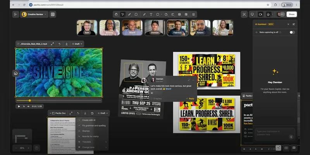This screenshot has height=155, width=310.
Task: Open the Draft status dropdown on video
Action: tap(77, 44)
